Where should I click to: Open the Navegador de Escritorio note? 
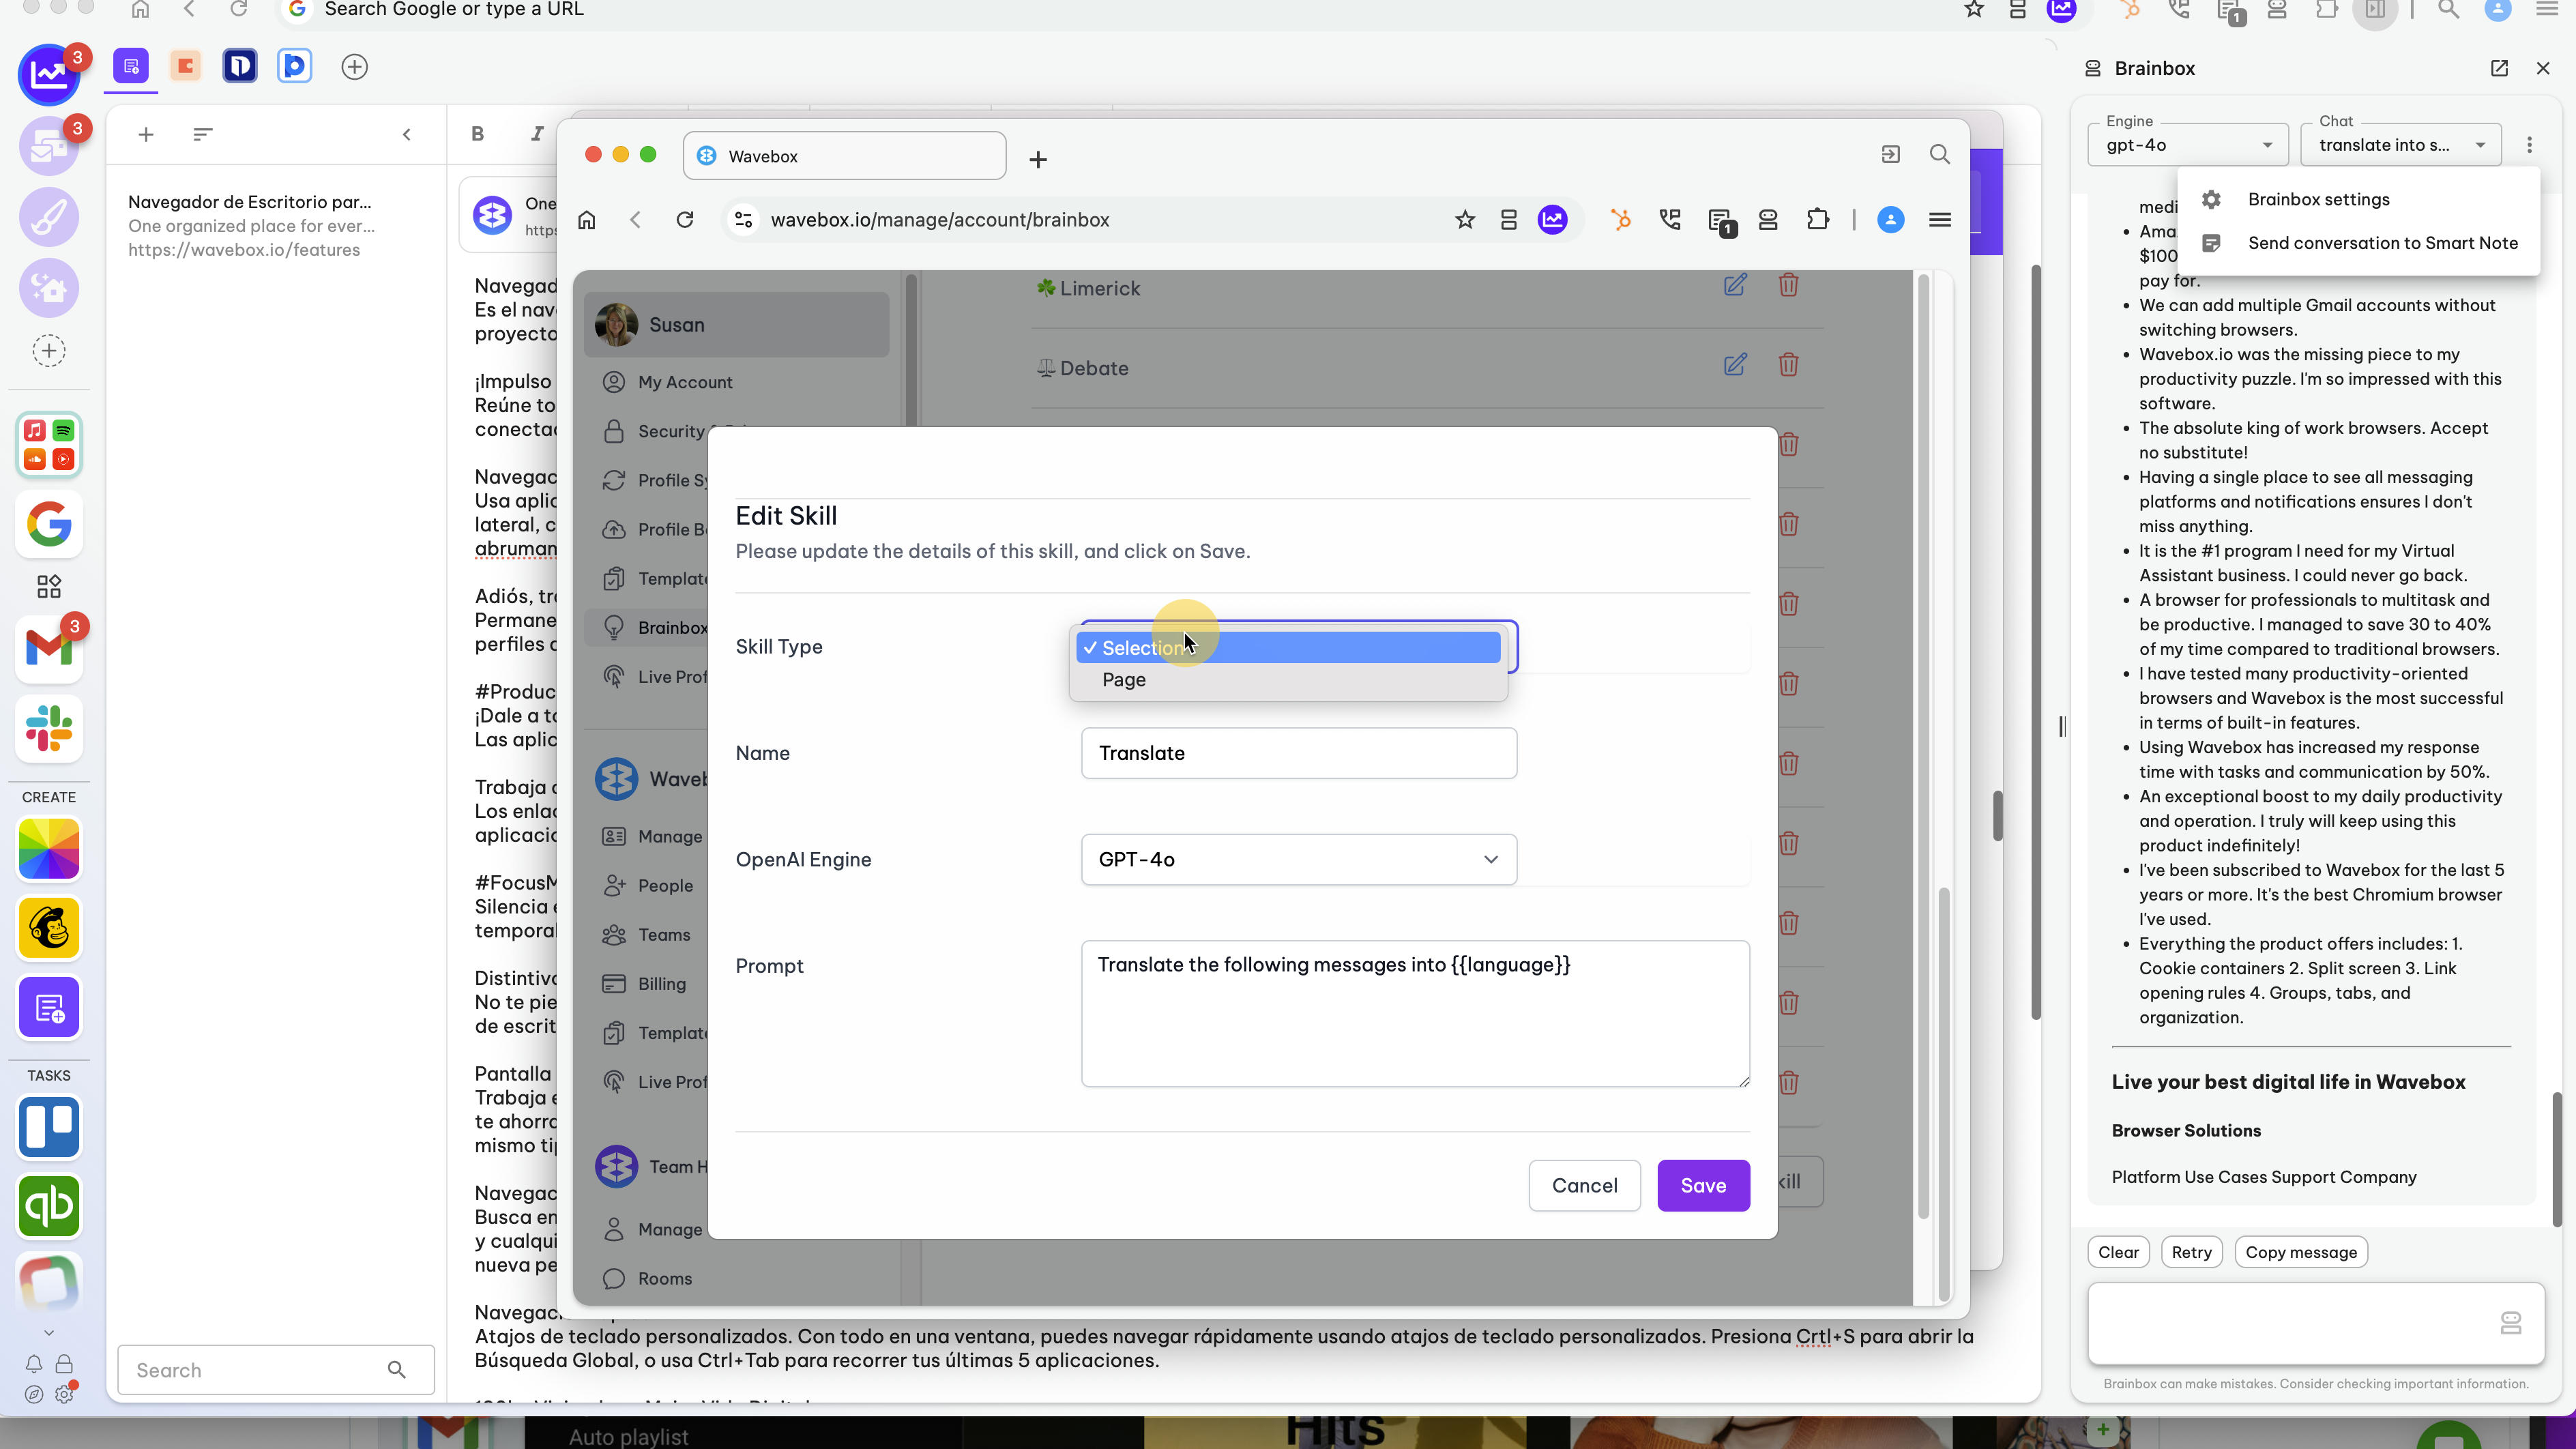point(275,226)
